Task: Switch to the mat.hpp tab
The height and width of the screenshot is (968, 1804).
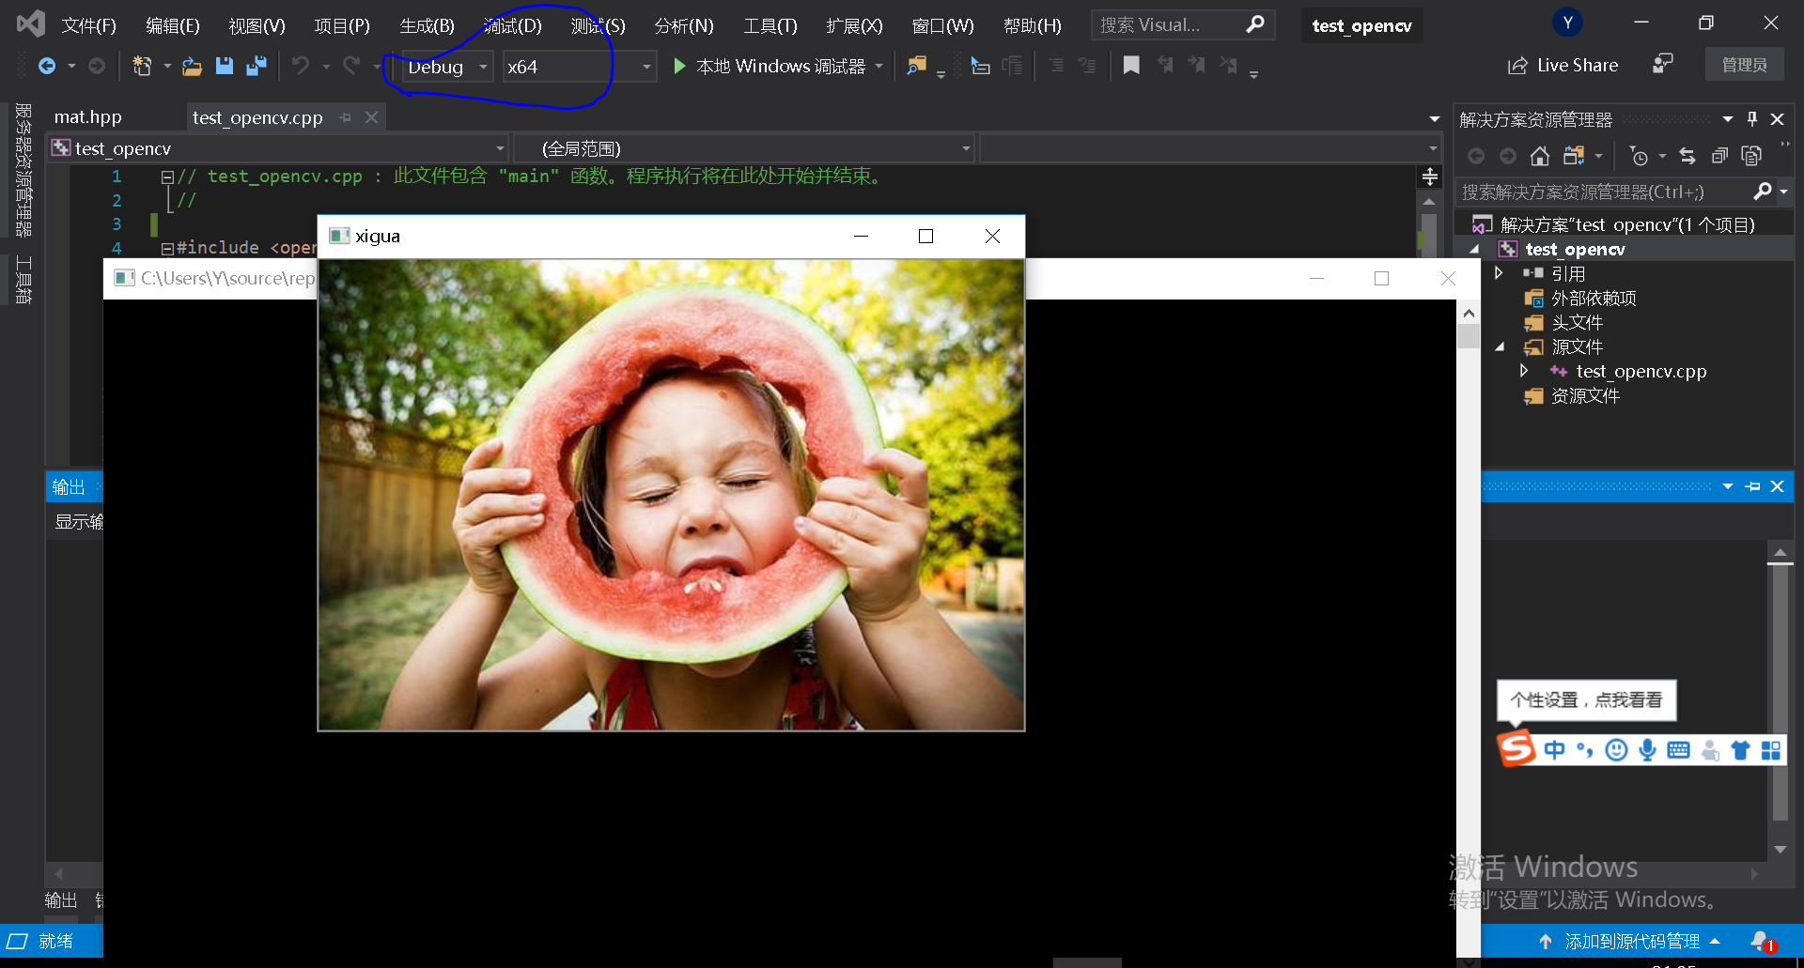Action: (x=87, y=116)
